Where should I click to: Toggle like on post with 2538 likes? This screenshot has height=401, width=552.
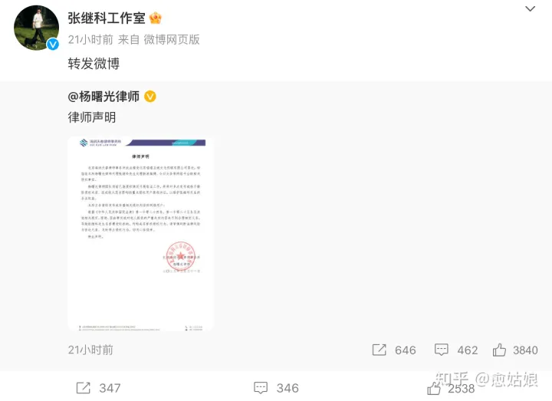pos(434,389)
